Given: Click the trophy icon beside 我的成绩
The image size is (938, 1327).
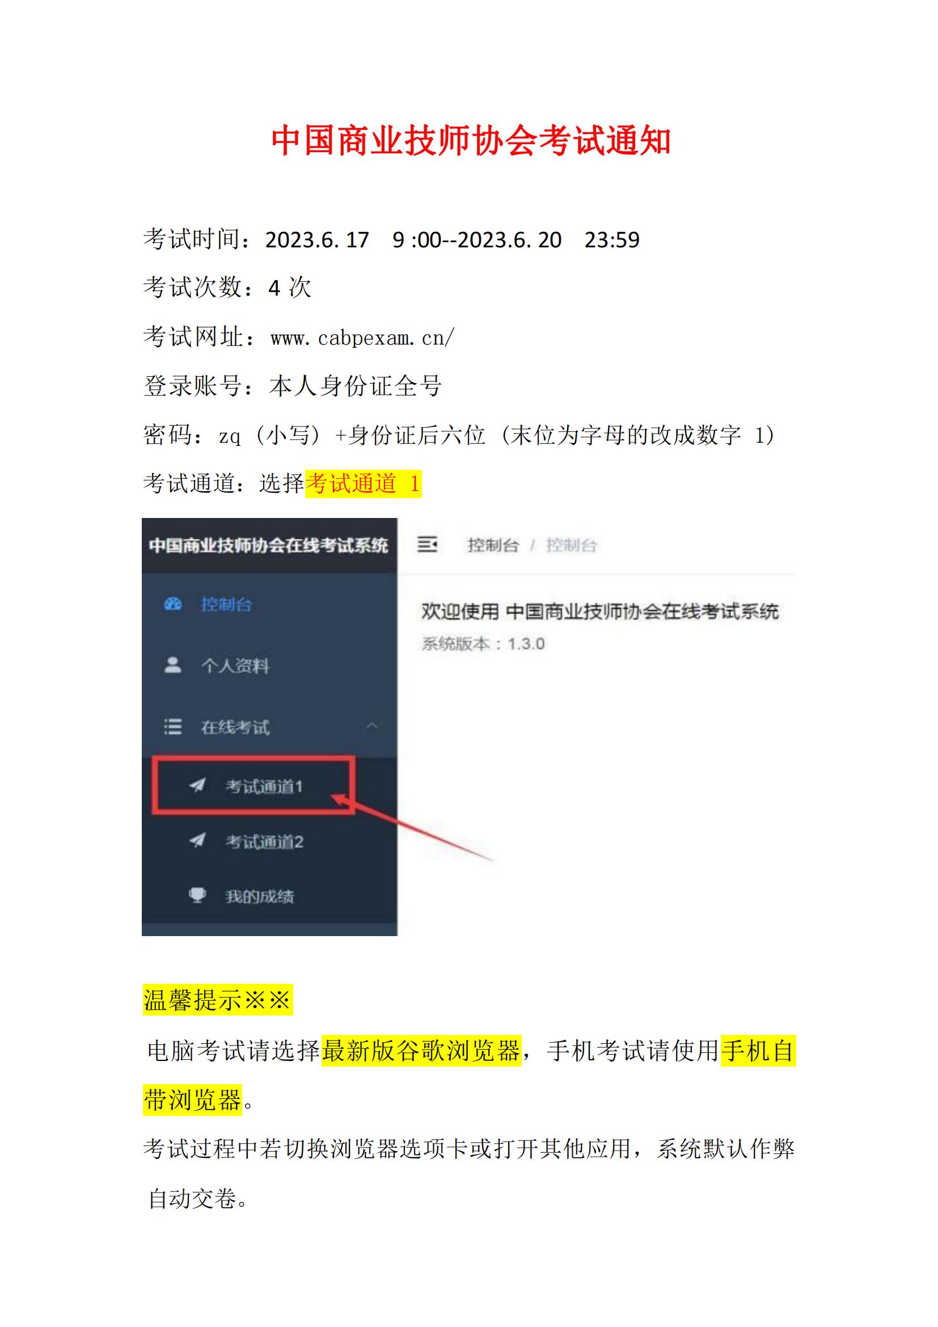Looking at the screenshot, I should tap(197, 896).
